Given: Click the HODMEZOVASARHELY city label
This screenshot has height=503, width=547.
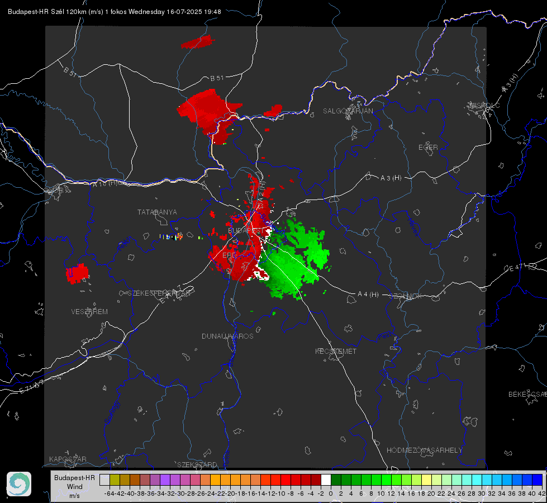Looking at the screenshot, I should pyautogui.click(x=424, y=450).
